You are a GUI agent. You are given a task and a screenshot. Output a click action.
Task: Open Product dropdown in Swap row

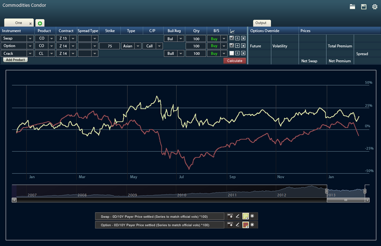tap(52, 39)
